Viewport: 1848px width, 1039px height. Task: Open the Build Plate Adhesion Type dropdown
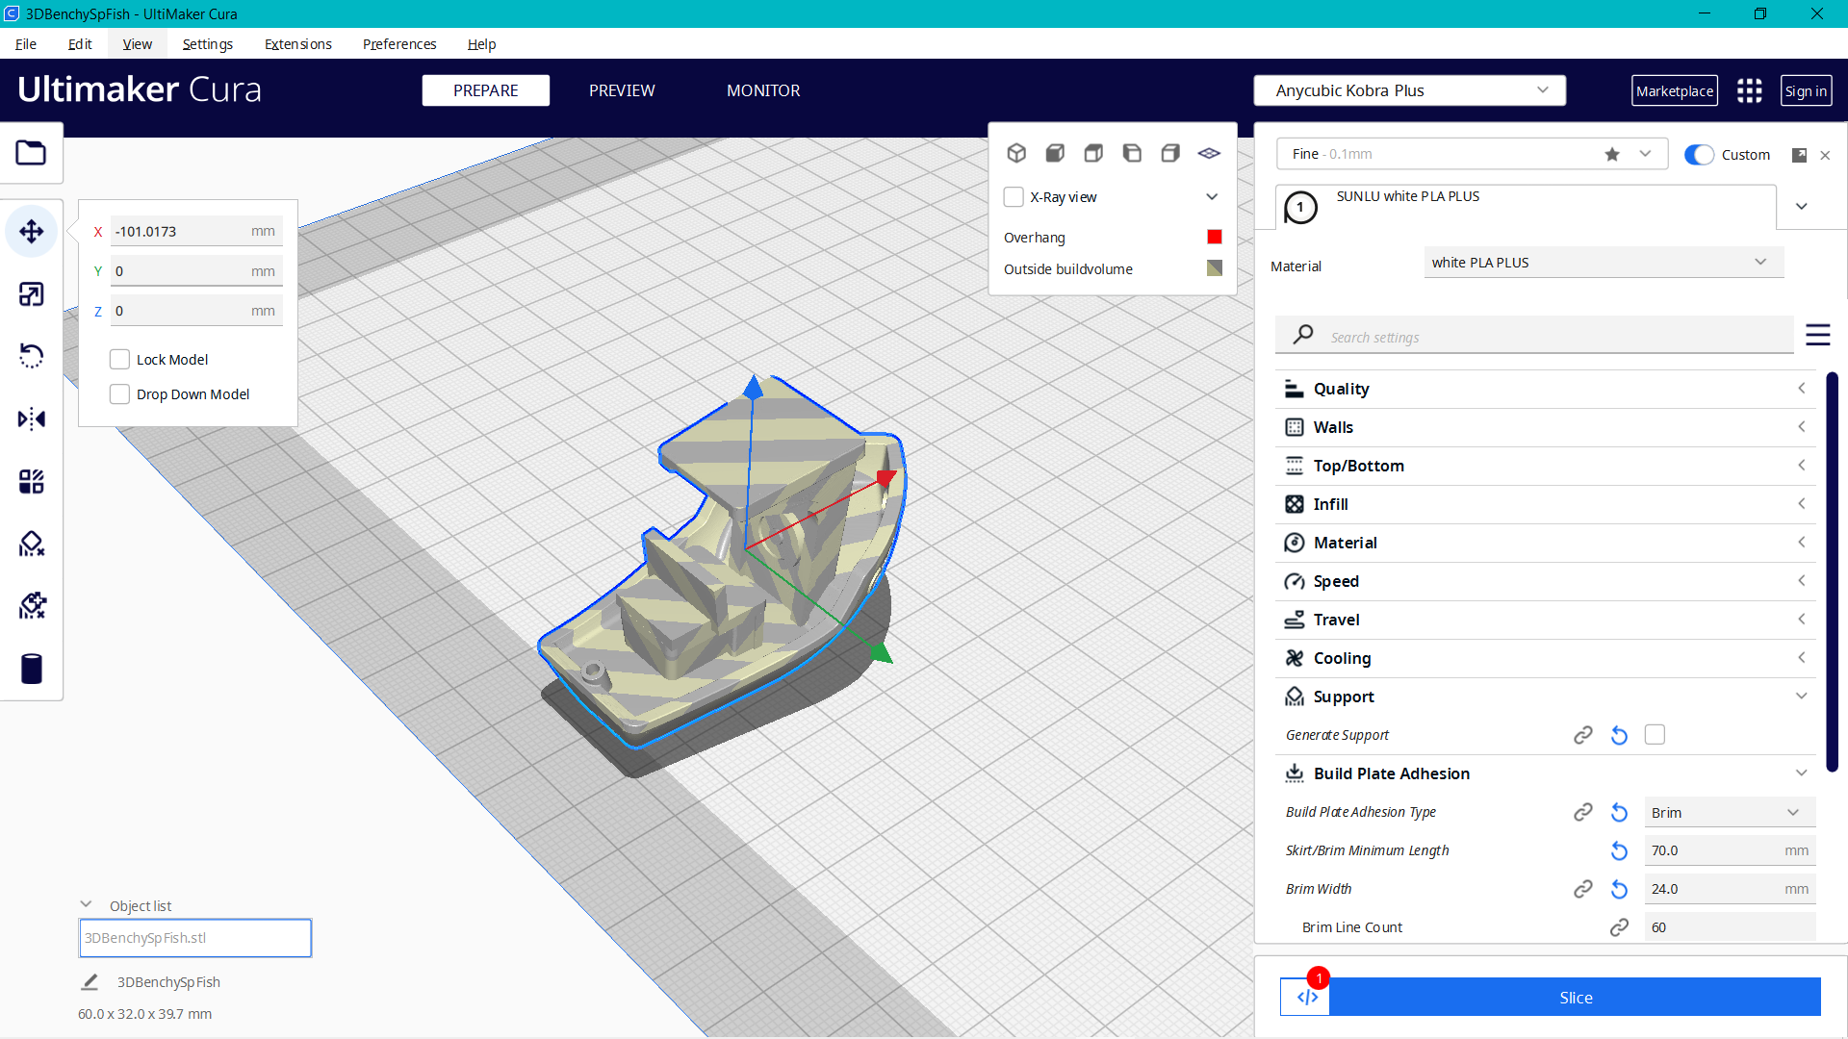(x=1729, y=812)
